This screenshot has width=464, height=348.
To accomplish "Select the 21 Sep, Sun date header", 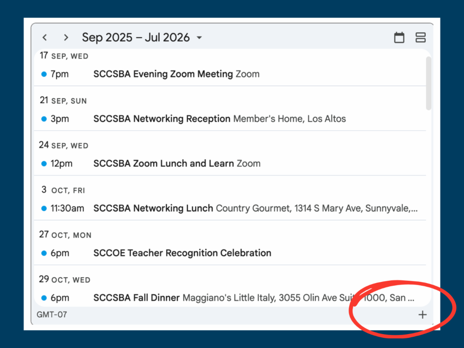I will (x=63, y=101).
